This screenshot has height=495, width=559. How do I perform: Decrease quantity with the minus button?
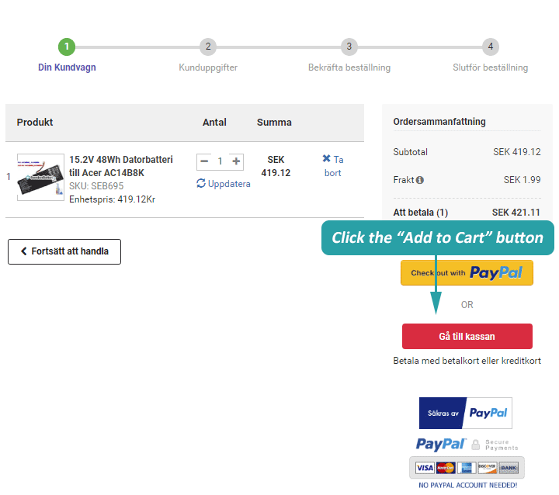(x=204, y=161)
